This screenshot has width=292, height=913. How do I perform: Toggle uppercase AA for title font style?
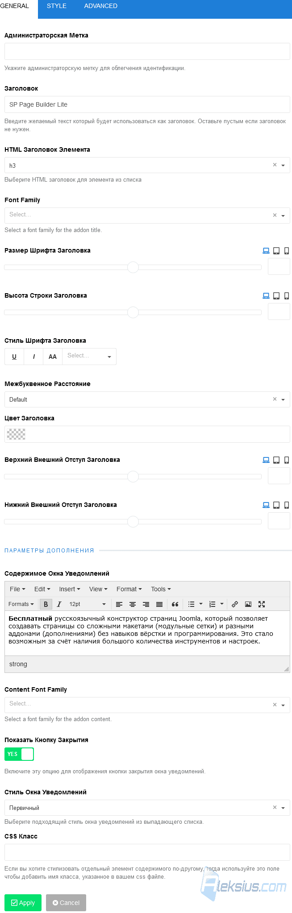coord(53,357)
